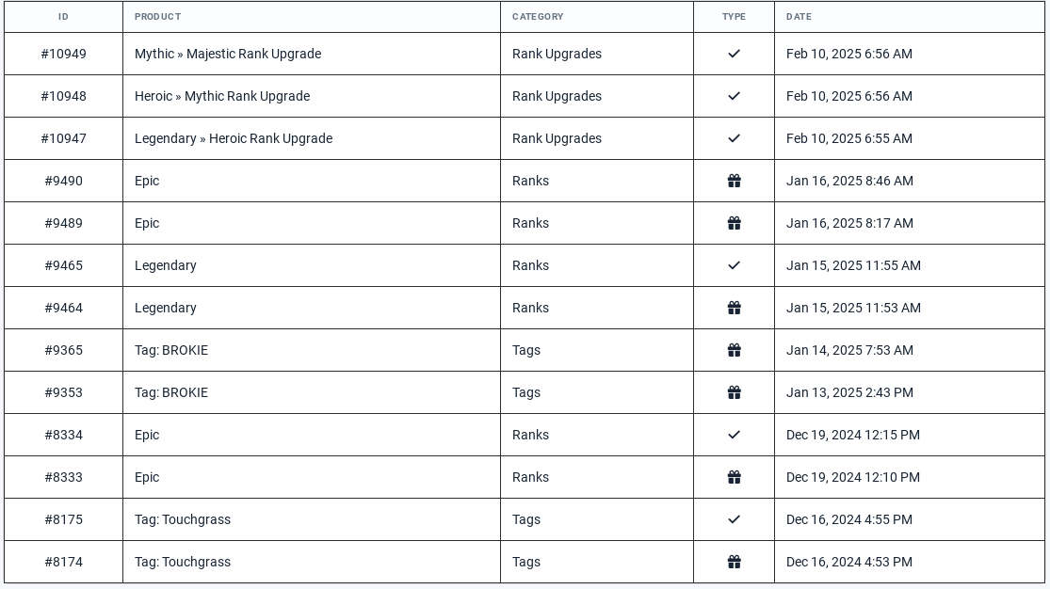Click the TYPE column header
This screenshot has width=1050, height=589.
coord(734,17)
